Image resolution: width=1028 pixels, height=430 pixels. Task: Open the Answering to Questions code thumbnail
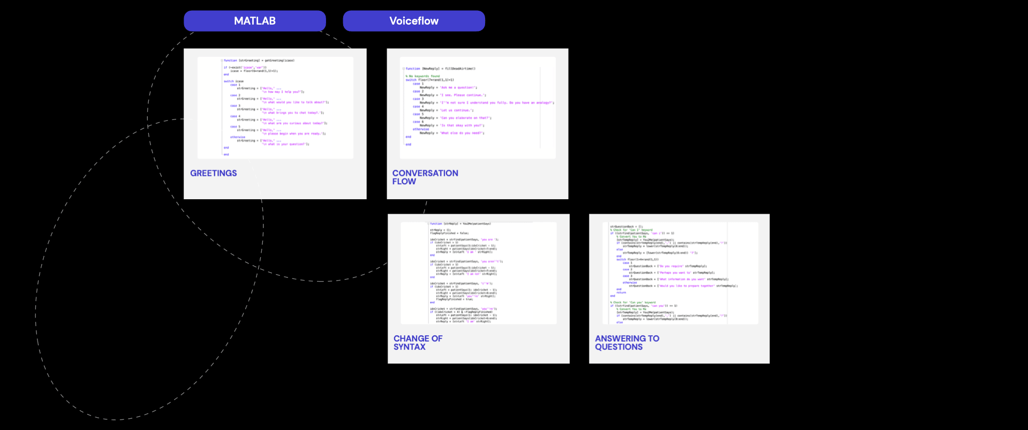tap(680, 273)
